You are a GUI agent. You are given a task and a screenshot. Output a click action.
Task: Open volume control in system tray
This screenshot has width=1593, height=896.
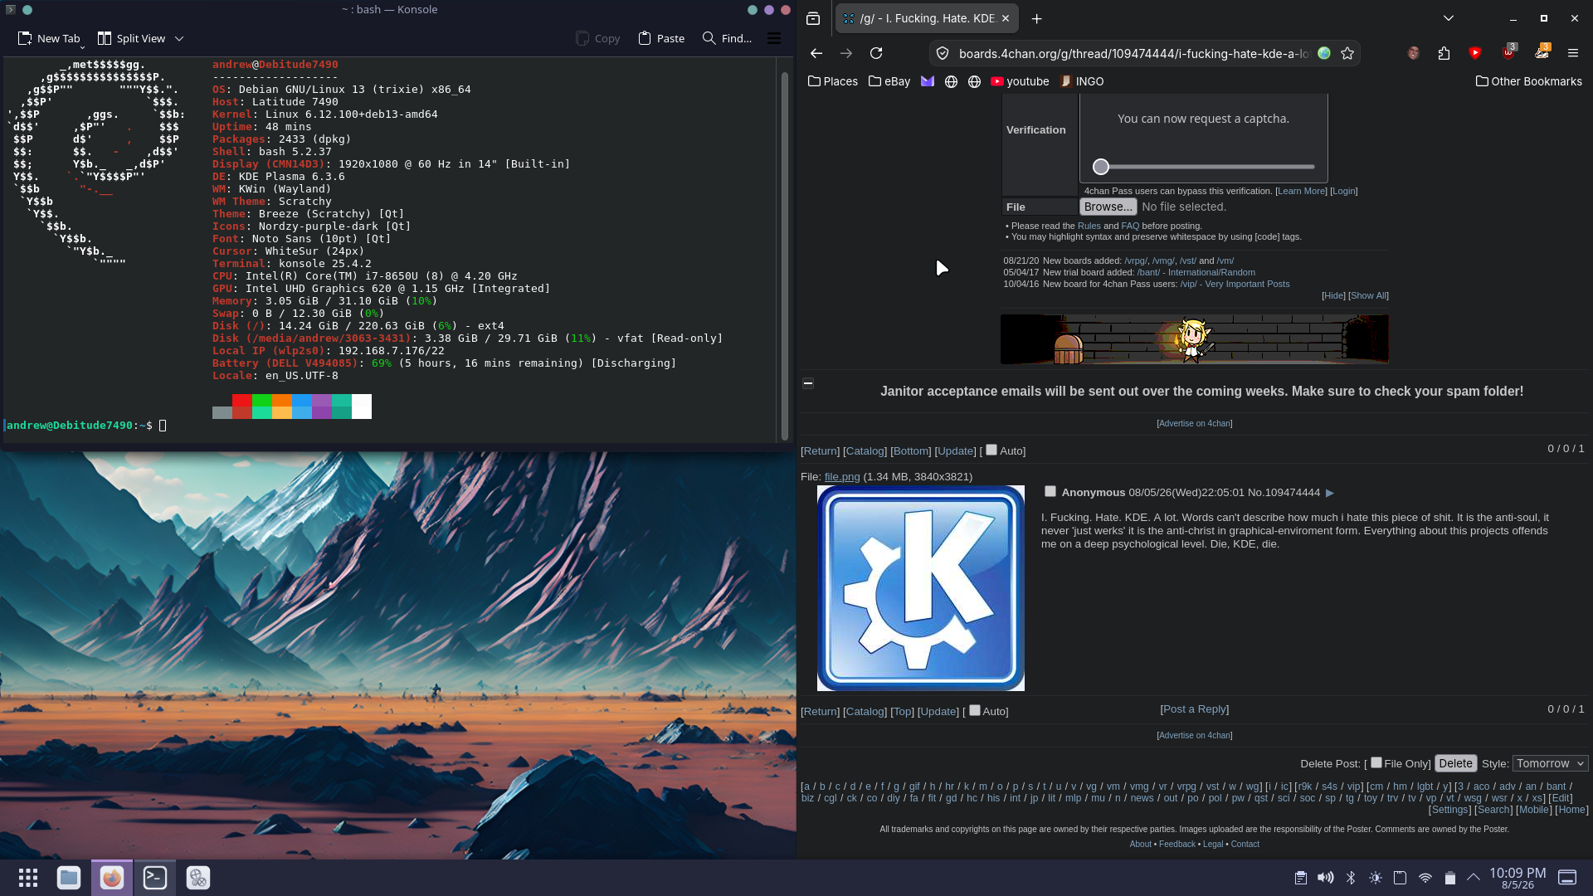pyautogui.click(x=1326, y=878)
